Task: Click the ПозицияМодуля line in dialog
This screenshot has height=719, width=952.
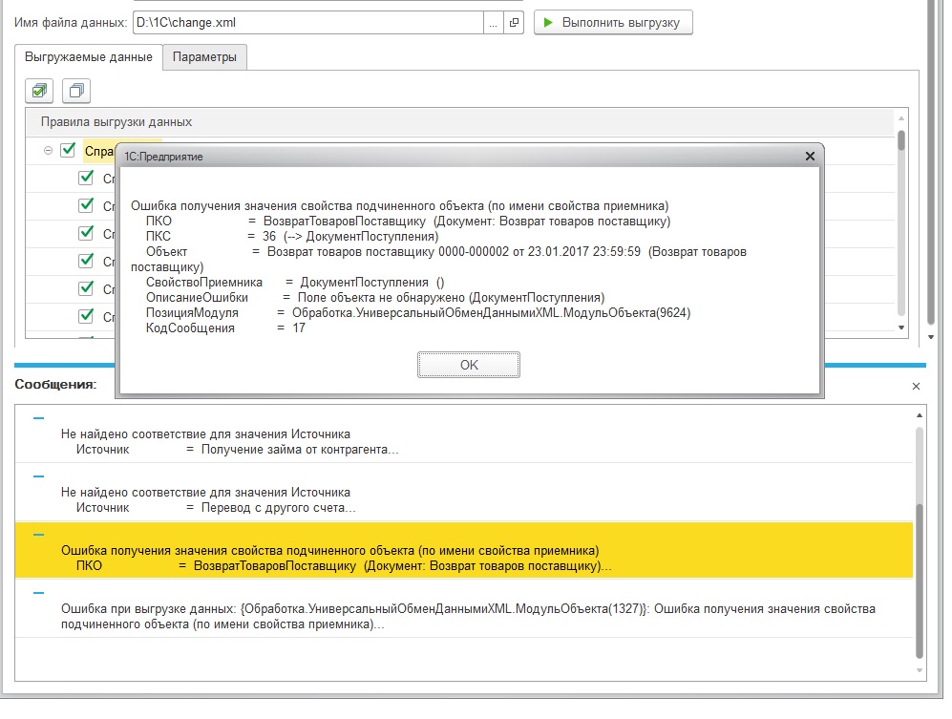Action: (x=417, y=313)
